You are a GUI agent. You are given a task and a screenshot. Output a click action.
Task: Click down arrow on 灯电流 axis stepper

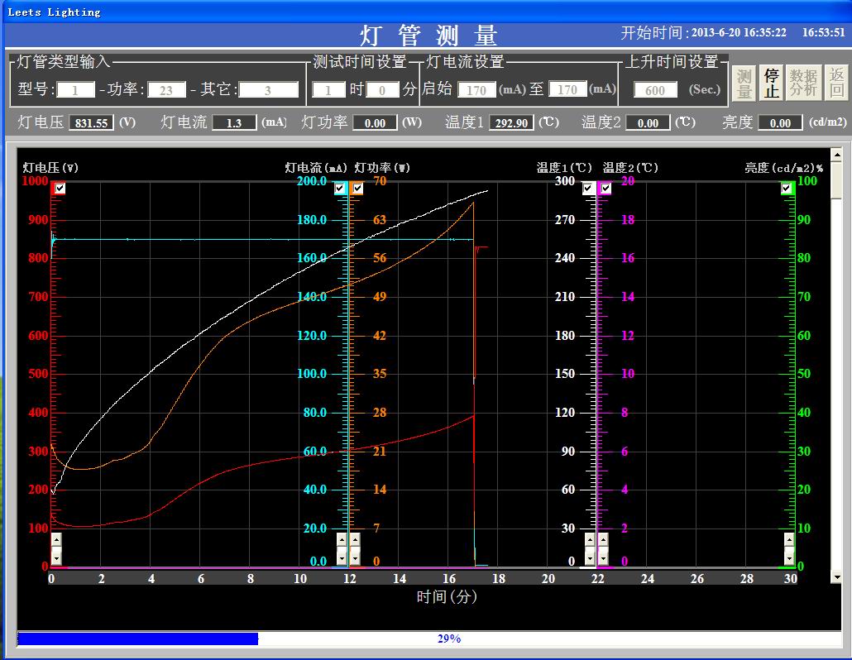pyautogui.click(x=342, y=558)
